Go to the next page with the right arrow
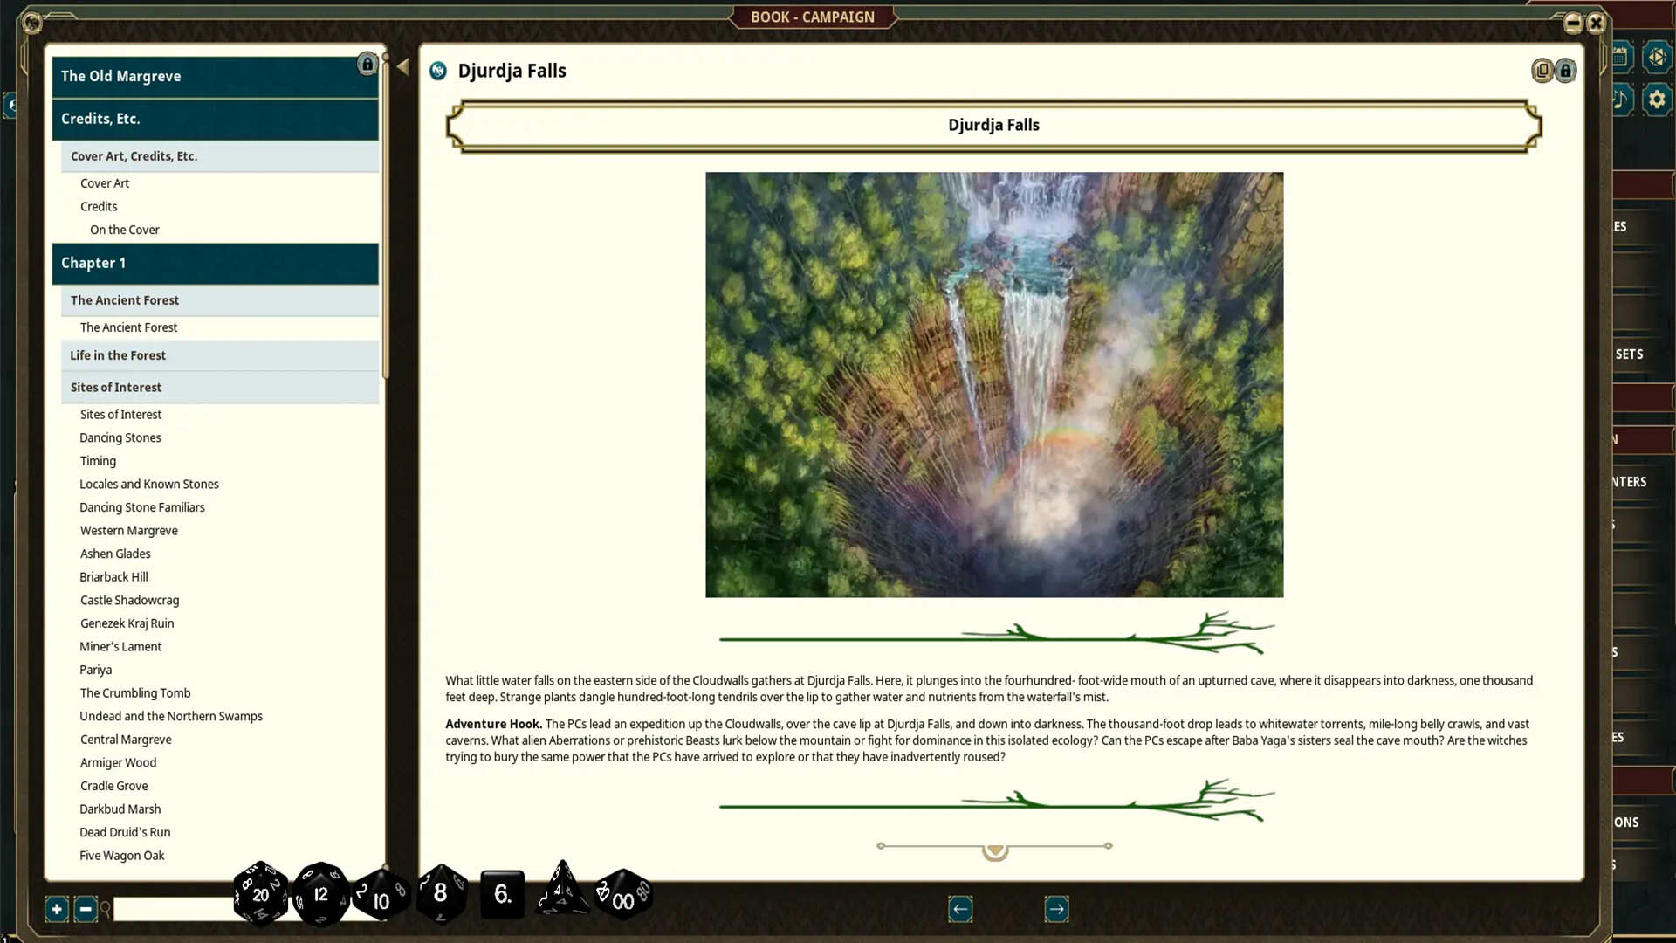This screenshot has height=943, width=1676. click(x=1056, y=909)
